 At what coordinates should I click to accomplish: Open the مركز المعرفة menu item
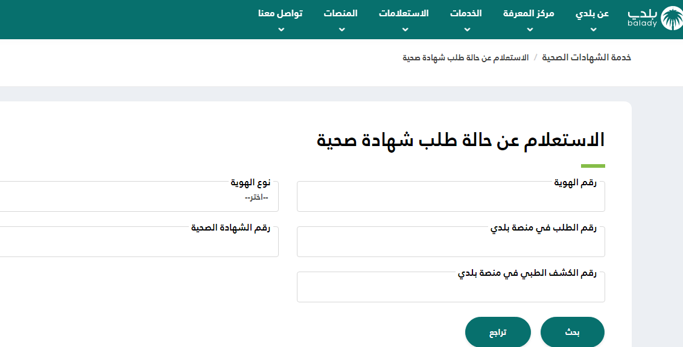pos(529,13)
